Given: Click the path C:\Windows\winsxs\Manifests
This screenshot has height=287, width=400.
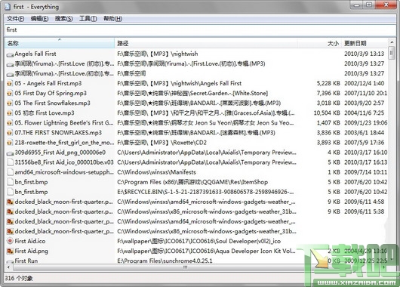Looking at the screenshot, I should pyautogui.click(x=156, y=172).
